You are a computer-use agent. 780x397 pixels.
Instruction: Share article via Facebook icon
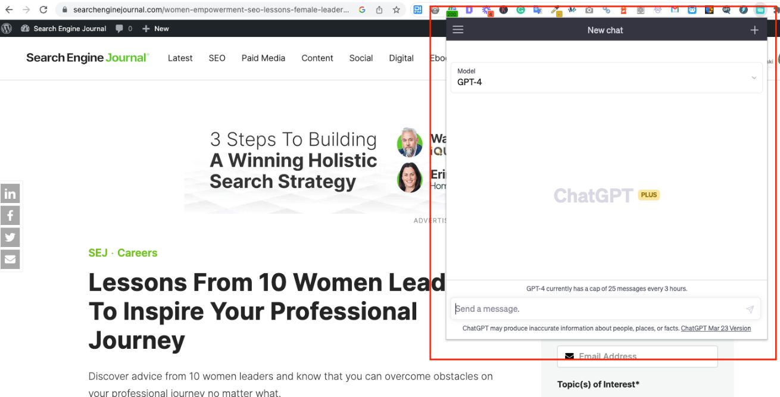[10, 215]
